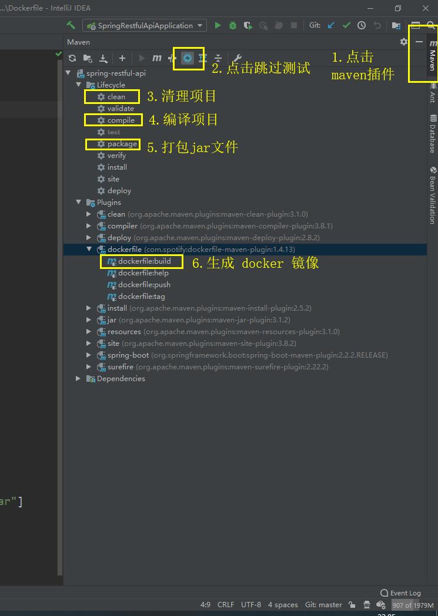Open the Event Log
438x616 pixels.
point(400,593)
